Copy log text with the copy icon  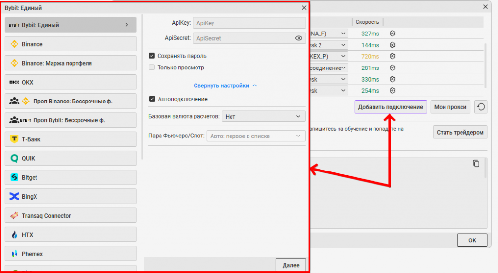(476, 164)
